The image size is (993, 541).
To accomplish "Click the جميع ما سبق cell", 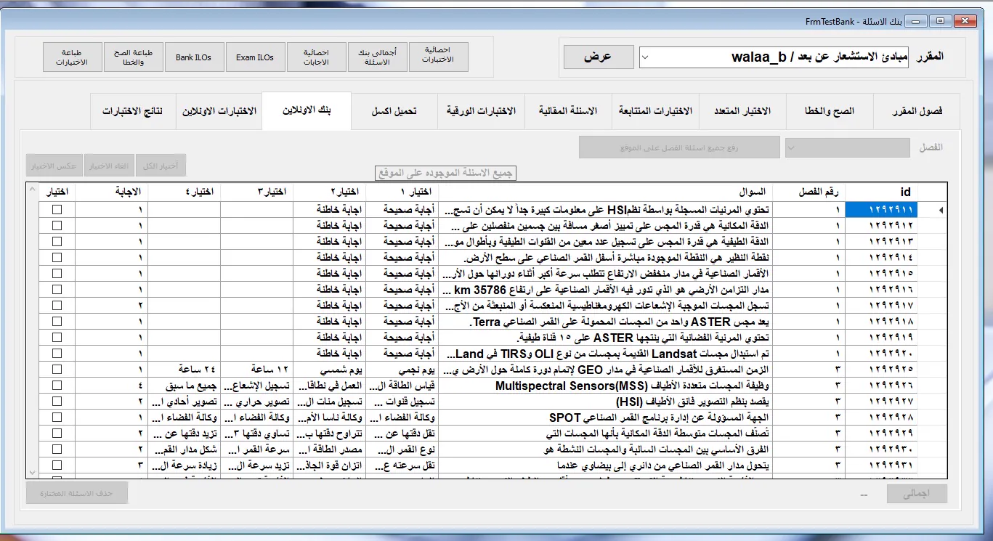I will [x=185, y=385].
